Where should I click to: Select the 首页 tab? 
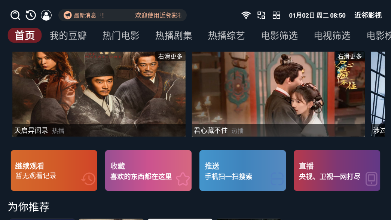(25, 36)
